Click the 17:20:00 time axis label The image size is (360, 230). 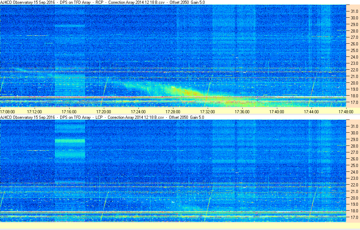(x=103, y=112)
